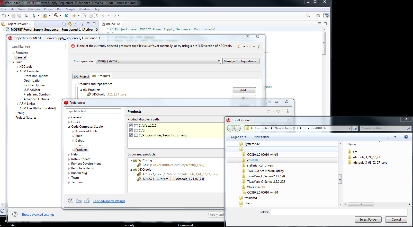413x227 pixels.
Task: Click the Manage Configurations button
Action: (x=241, y=61)
